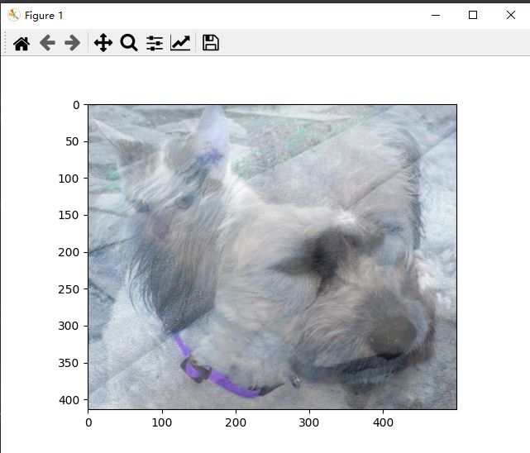
Task: Save the figure with the floppy icon
Action: [x=211, y=43]
